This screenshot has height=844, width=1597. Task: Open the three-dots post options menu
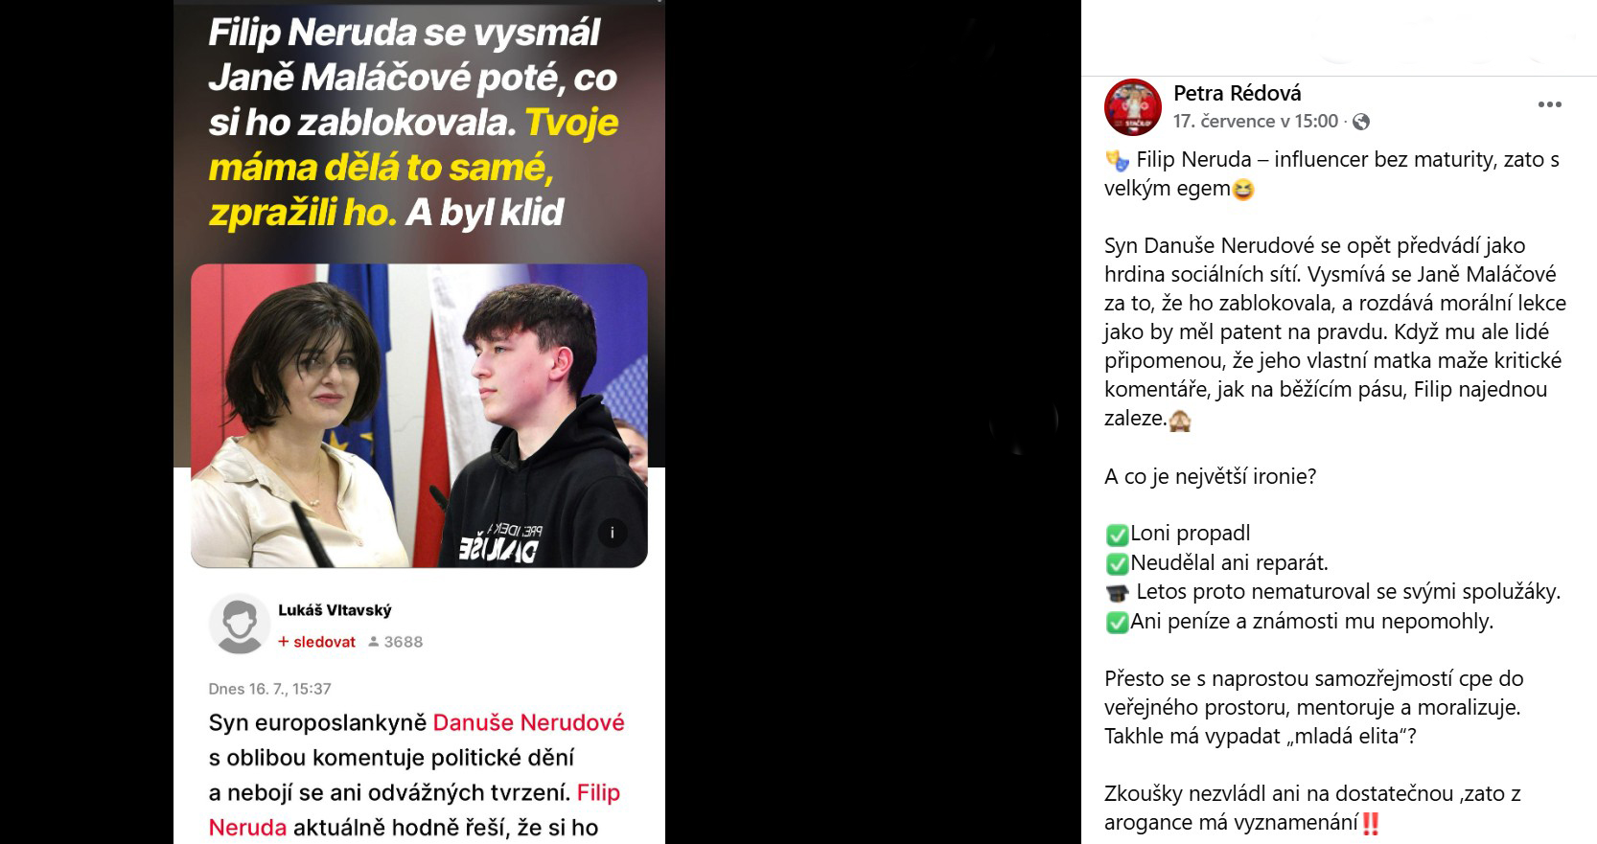1549,104
